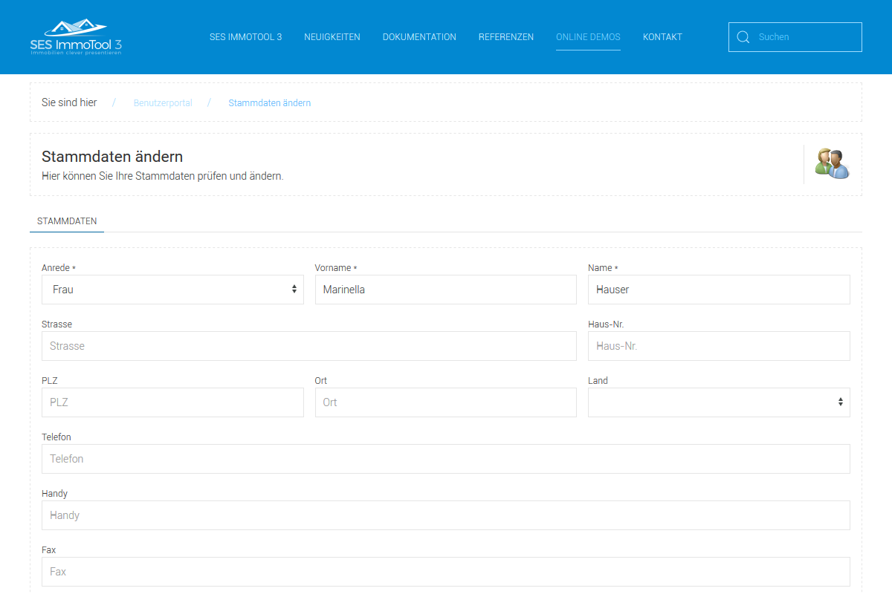The width and height of the screenshot is (892, 594).
Task: Click the users icon beside Stammdaten heading
Action: pyautogui.click(x=832, y=163)
